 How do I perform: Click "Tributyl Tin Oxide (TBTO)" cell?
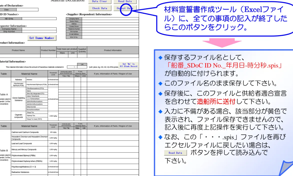37,119
